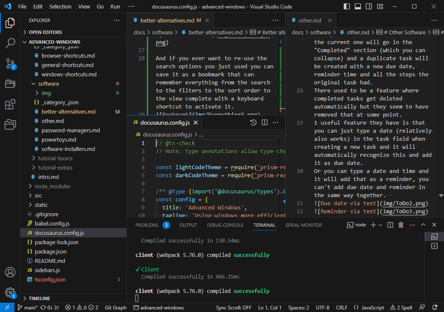
Task: Open Git Graph from status bar
Action: click(115, 307)
